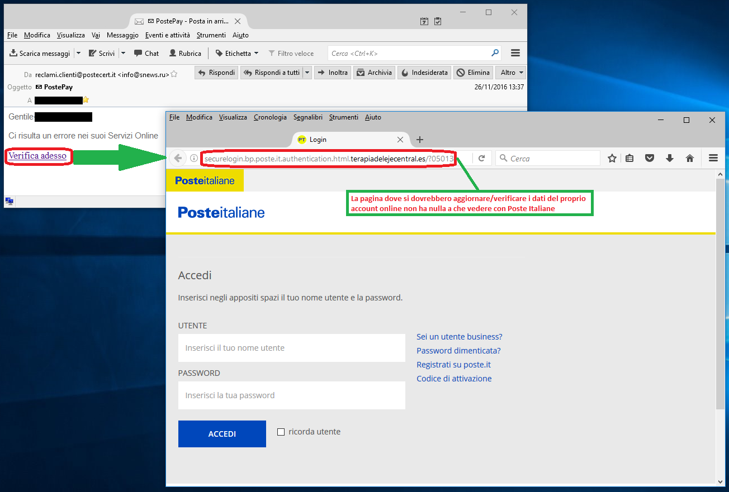Click the online status icon in Thunderbird status bar

pos(10,201)
